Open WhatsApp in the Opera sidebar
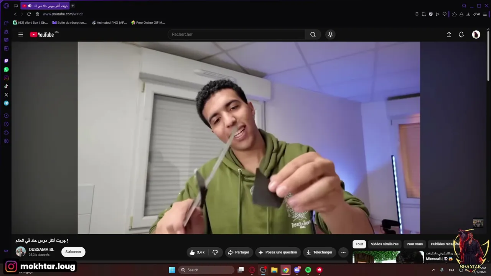Image resolution: width=491 pixels, height=276 pixels. 6,69
